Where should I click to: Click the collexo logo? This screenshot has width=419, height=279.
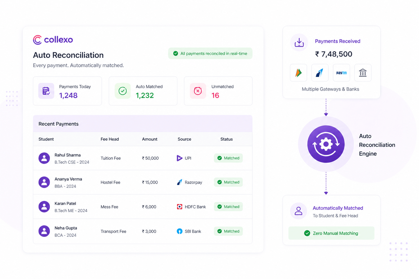click(53, 40)
